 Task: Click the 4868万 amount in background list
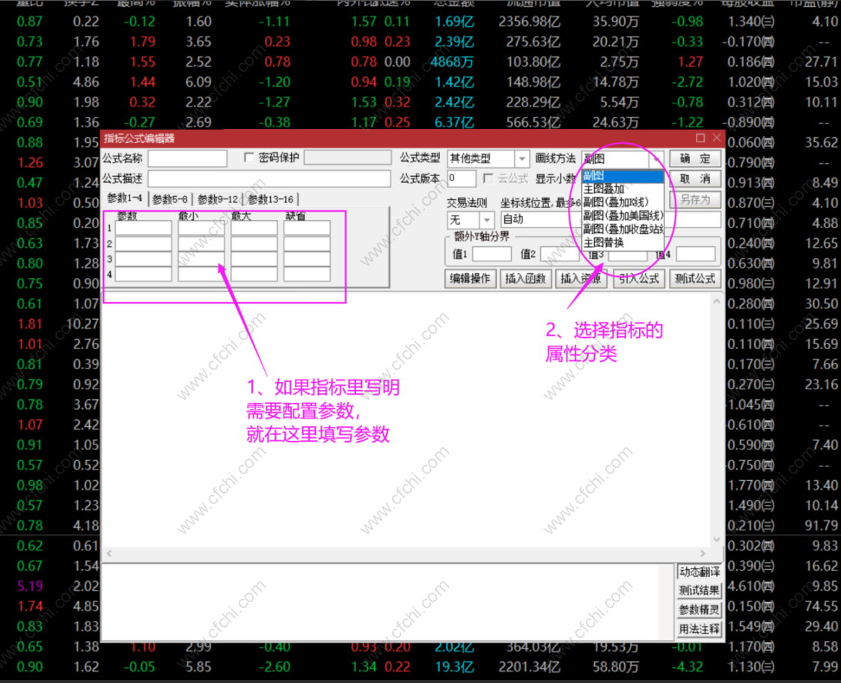tap(452, 61)
